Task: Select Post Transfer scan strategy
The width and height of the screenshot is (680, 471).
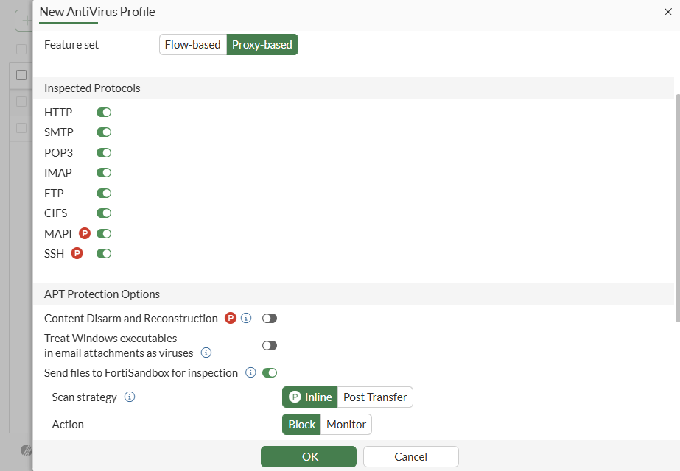Action: pyautogui.click(x=375, y=397)
